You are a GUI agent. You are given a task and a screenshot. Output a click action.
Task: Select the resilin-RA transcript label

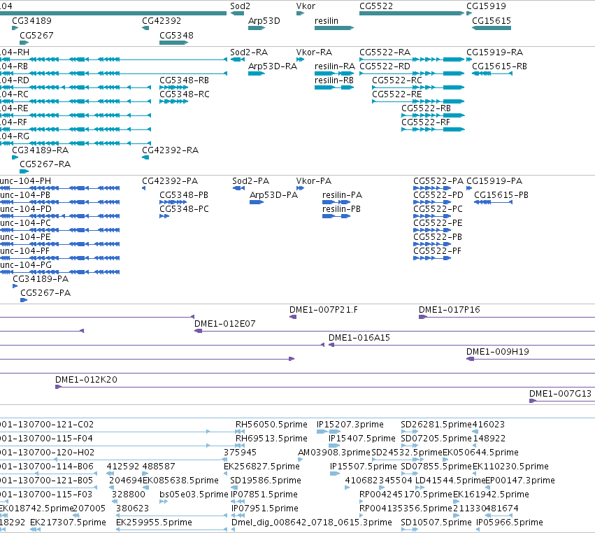(x=335, y=66)
